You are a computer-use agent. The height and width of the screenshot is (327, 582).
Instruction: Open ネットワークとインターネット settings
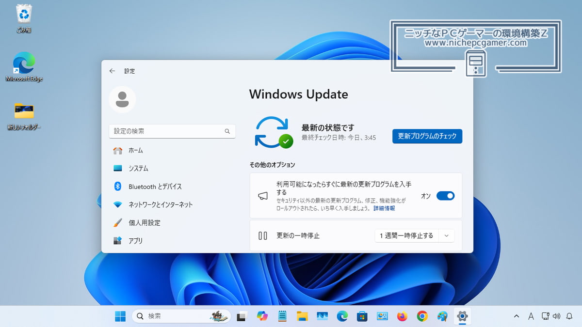172,204
